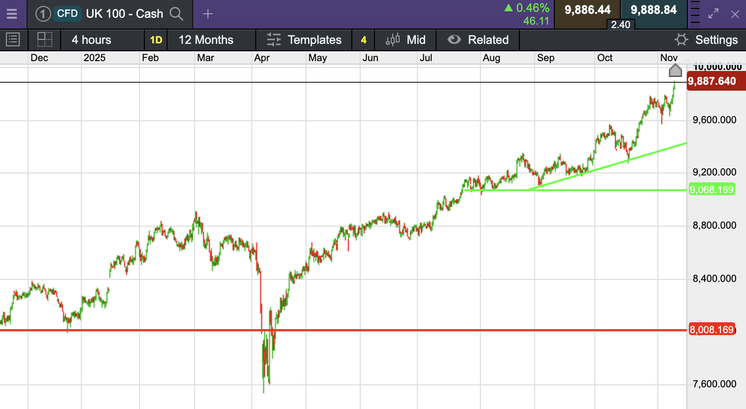Toggle the Related eye button
Screen dimensions: 746x409
point(454,40)
